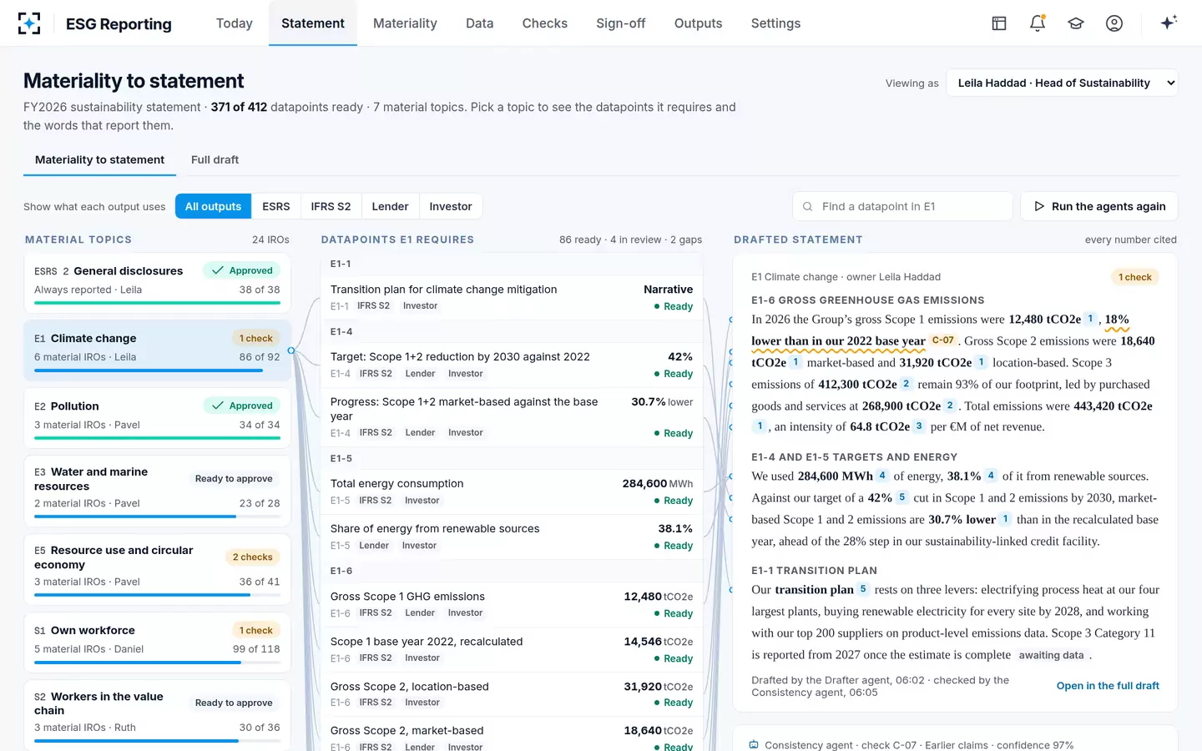The height and width of the screenshot is (751, 1202).
Task: Click the E3 Water progress bar
Action: tap(157, 517)
